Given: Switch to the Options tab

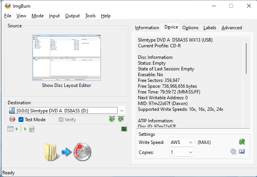Looking at the screenshot, I should tap(190, 28).
